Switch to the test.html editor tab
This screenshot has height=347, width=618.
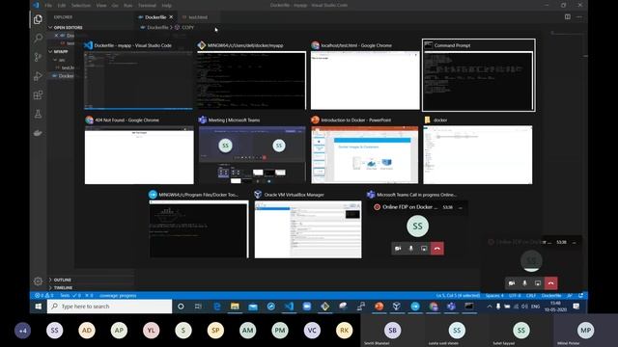tap(197, 17)
